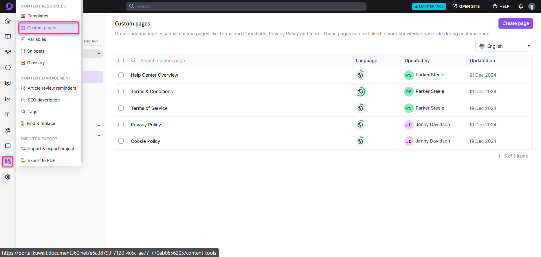This screenshot has height=257, width=541.
Task: Click the HELP button
Action: (501, 6)
